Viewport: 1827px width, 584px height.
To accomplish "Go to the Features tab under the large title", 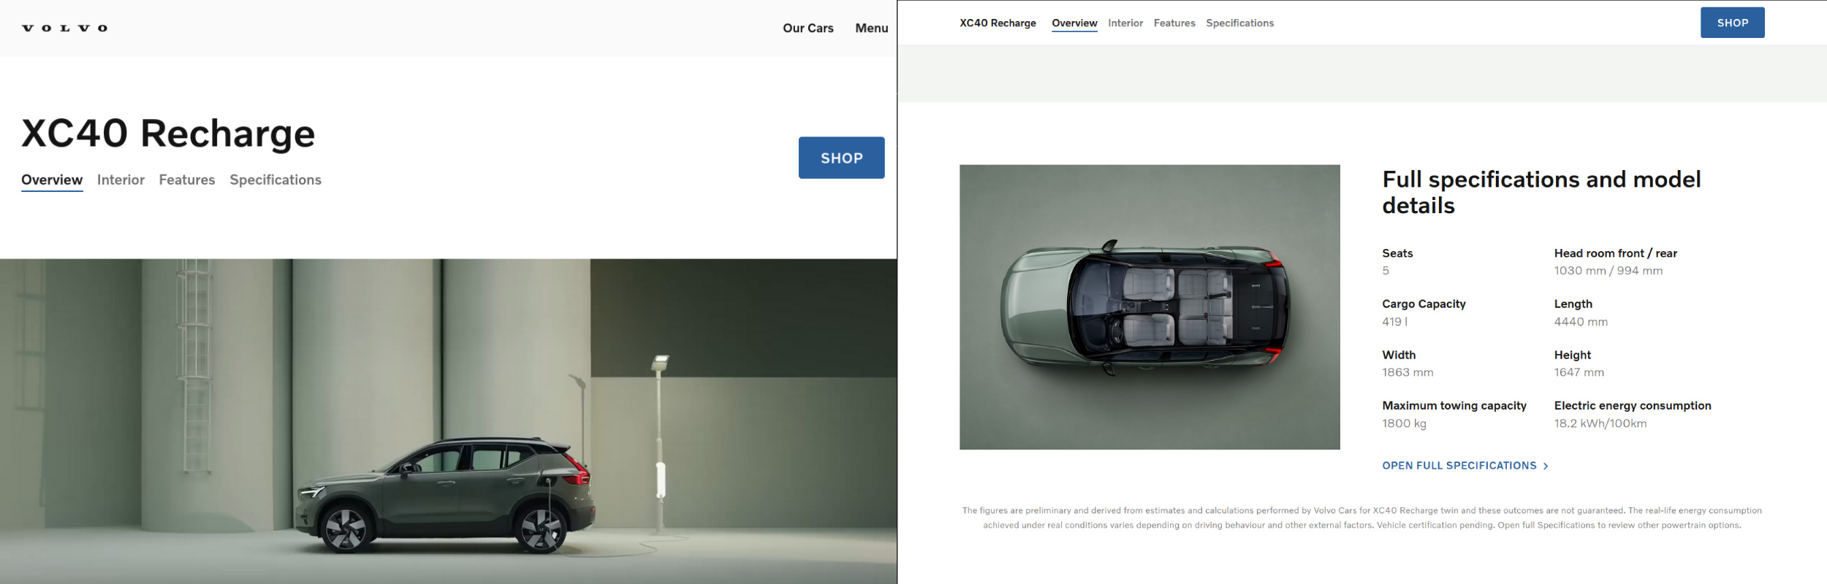I will [x=187, y=180].
